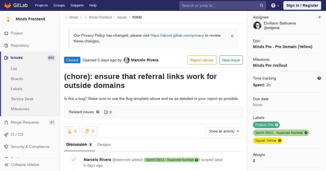This screenshot has width=326, height=171.
Task: Dismiss the Privacy Policy banner
Action: point(232,36)
